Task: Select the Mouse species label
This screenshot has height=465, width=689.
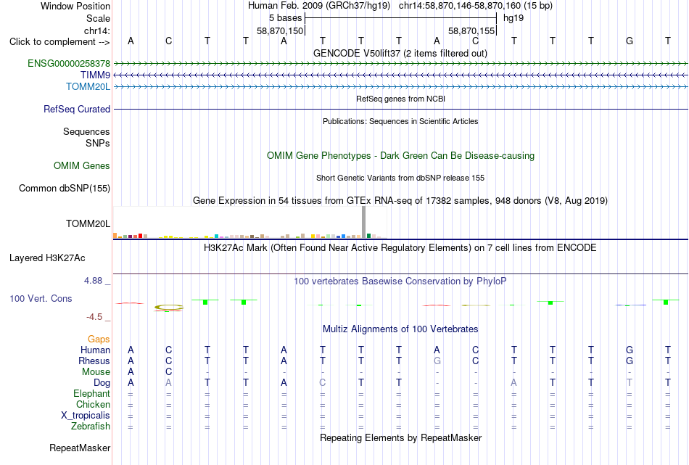Action: (x=96, y=372)
